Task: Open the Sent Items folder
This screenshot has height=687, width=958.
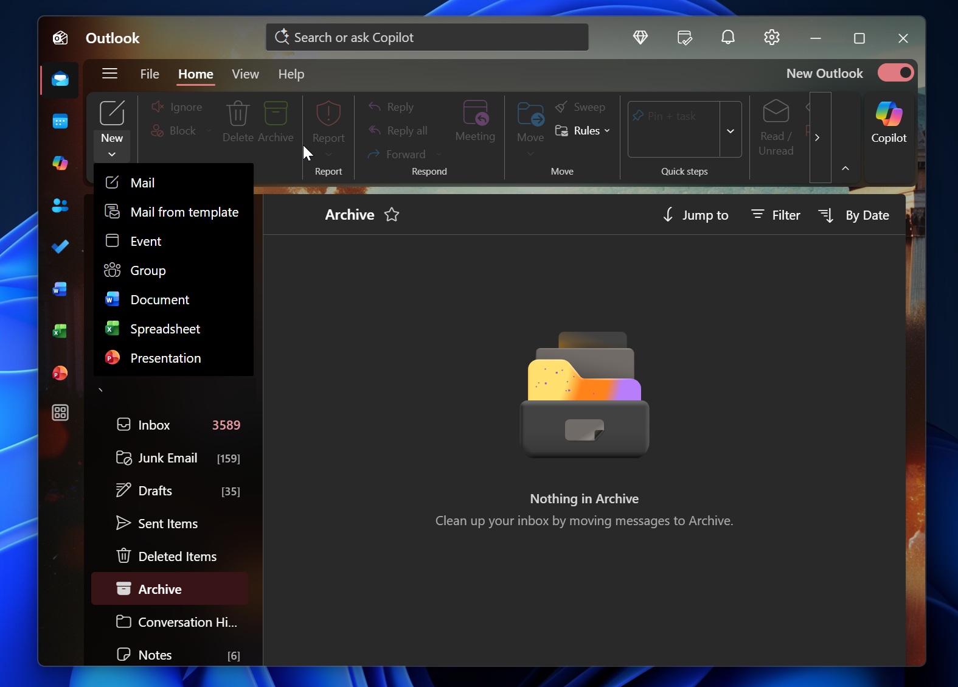Action: [170, 523]
